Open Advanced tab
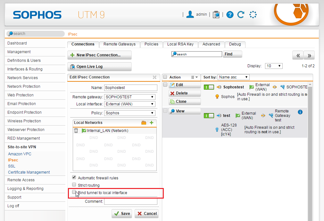This screenshot has height=221, width=324. point(211,44)
